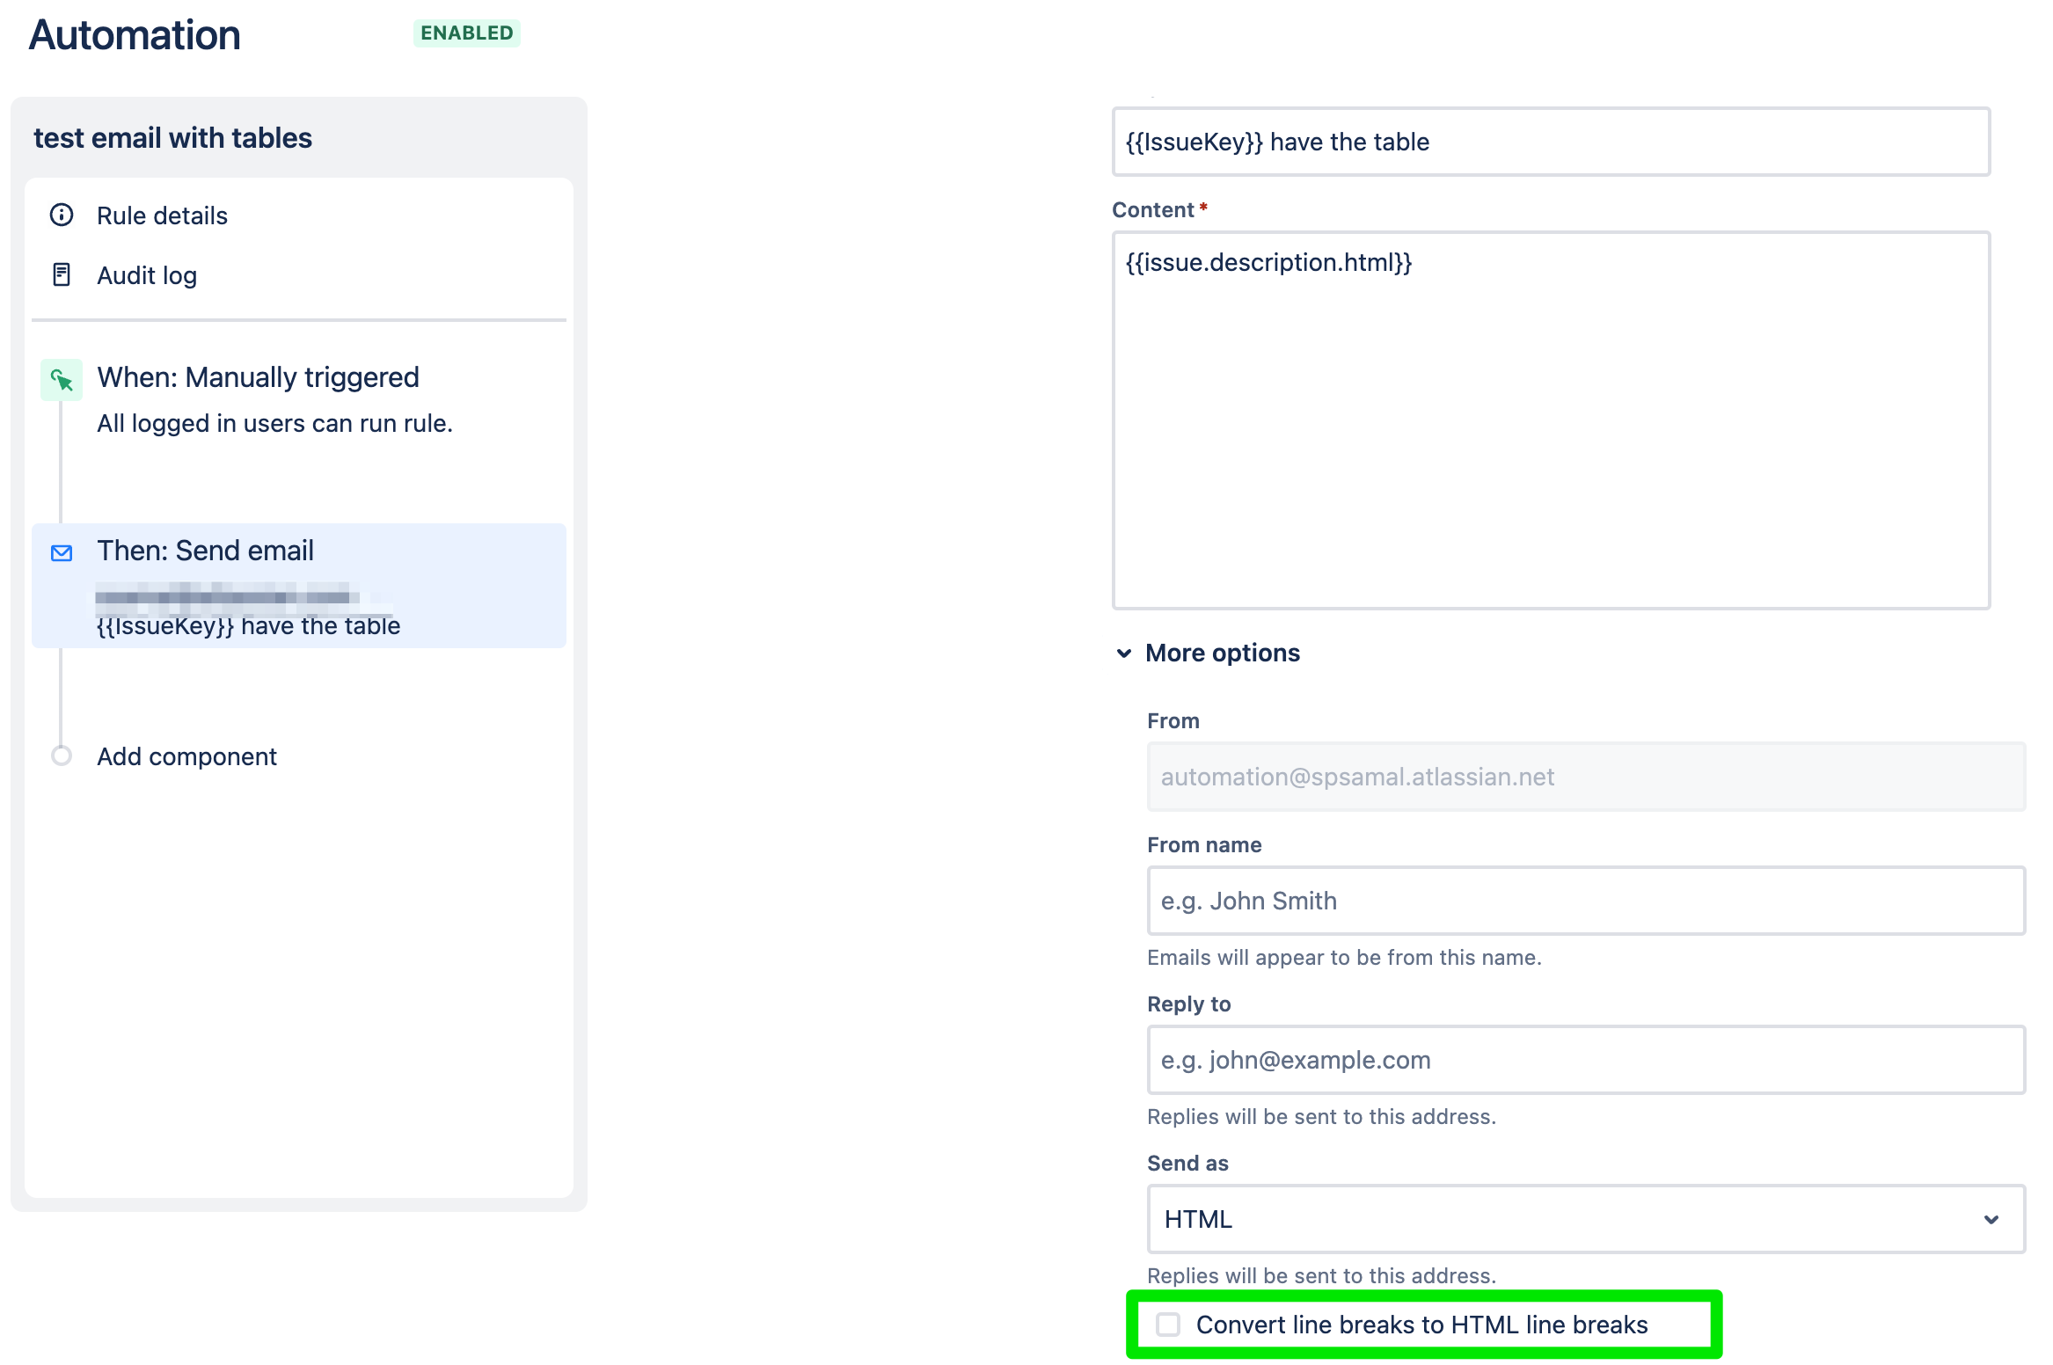Click the Audit log document icon
2053x1365 pixels.
point(62,275)
